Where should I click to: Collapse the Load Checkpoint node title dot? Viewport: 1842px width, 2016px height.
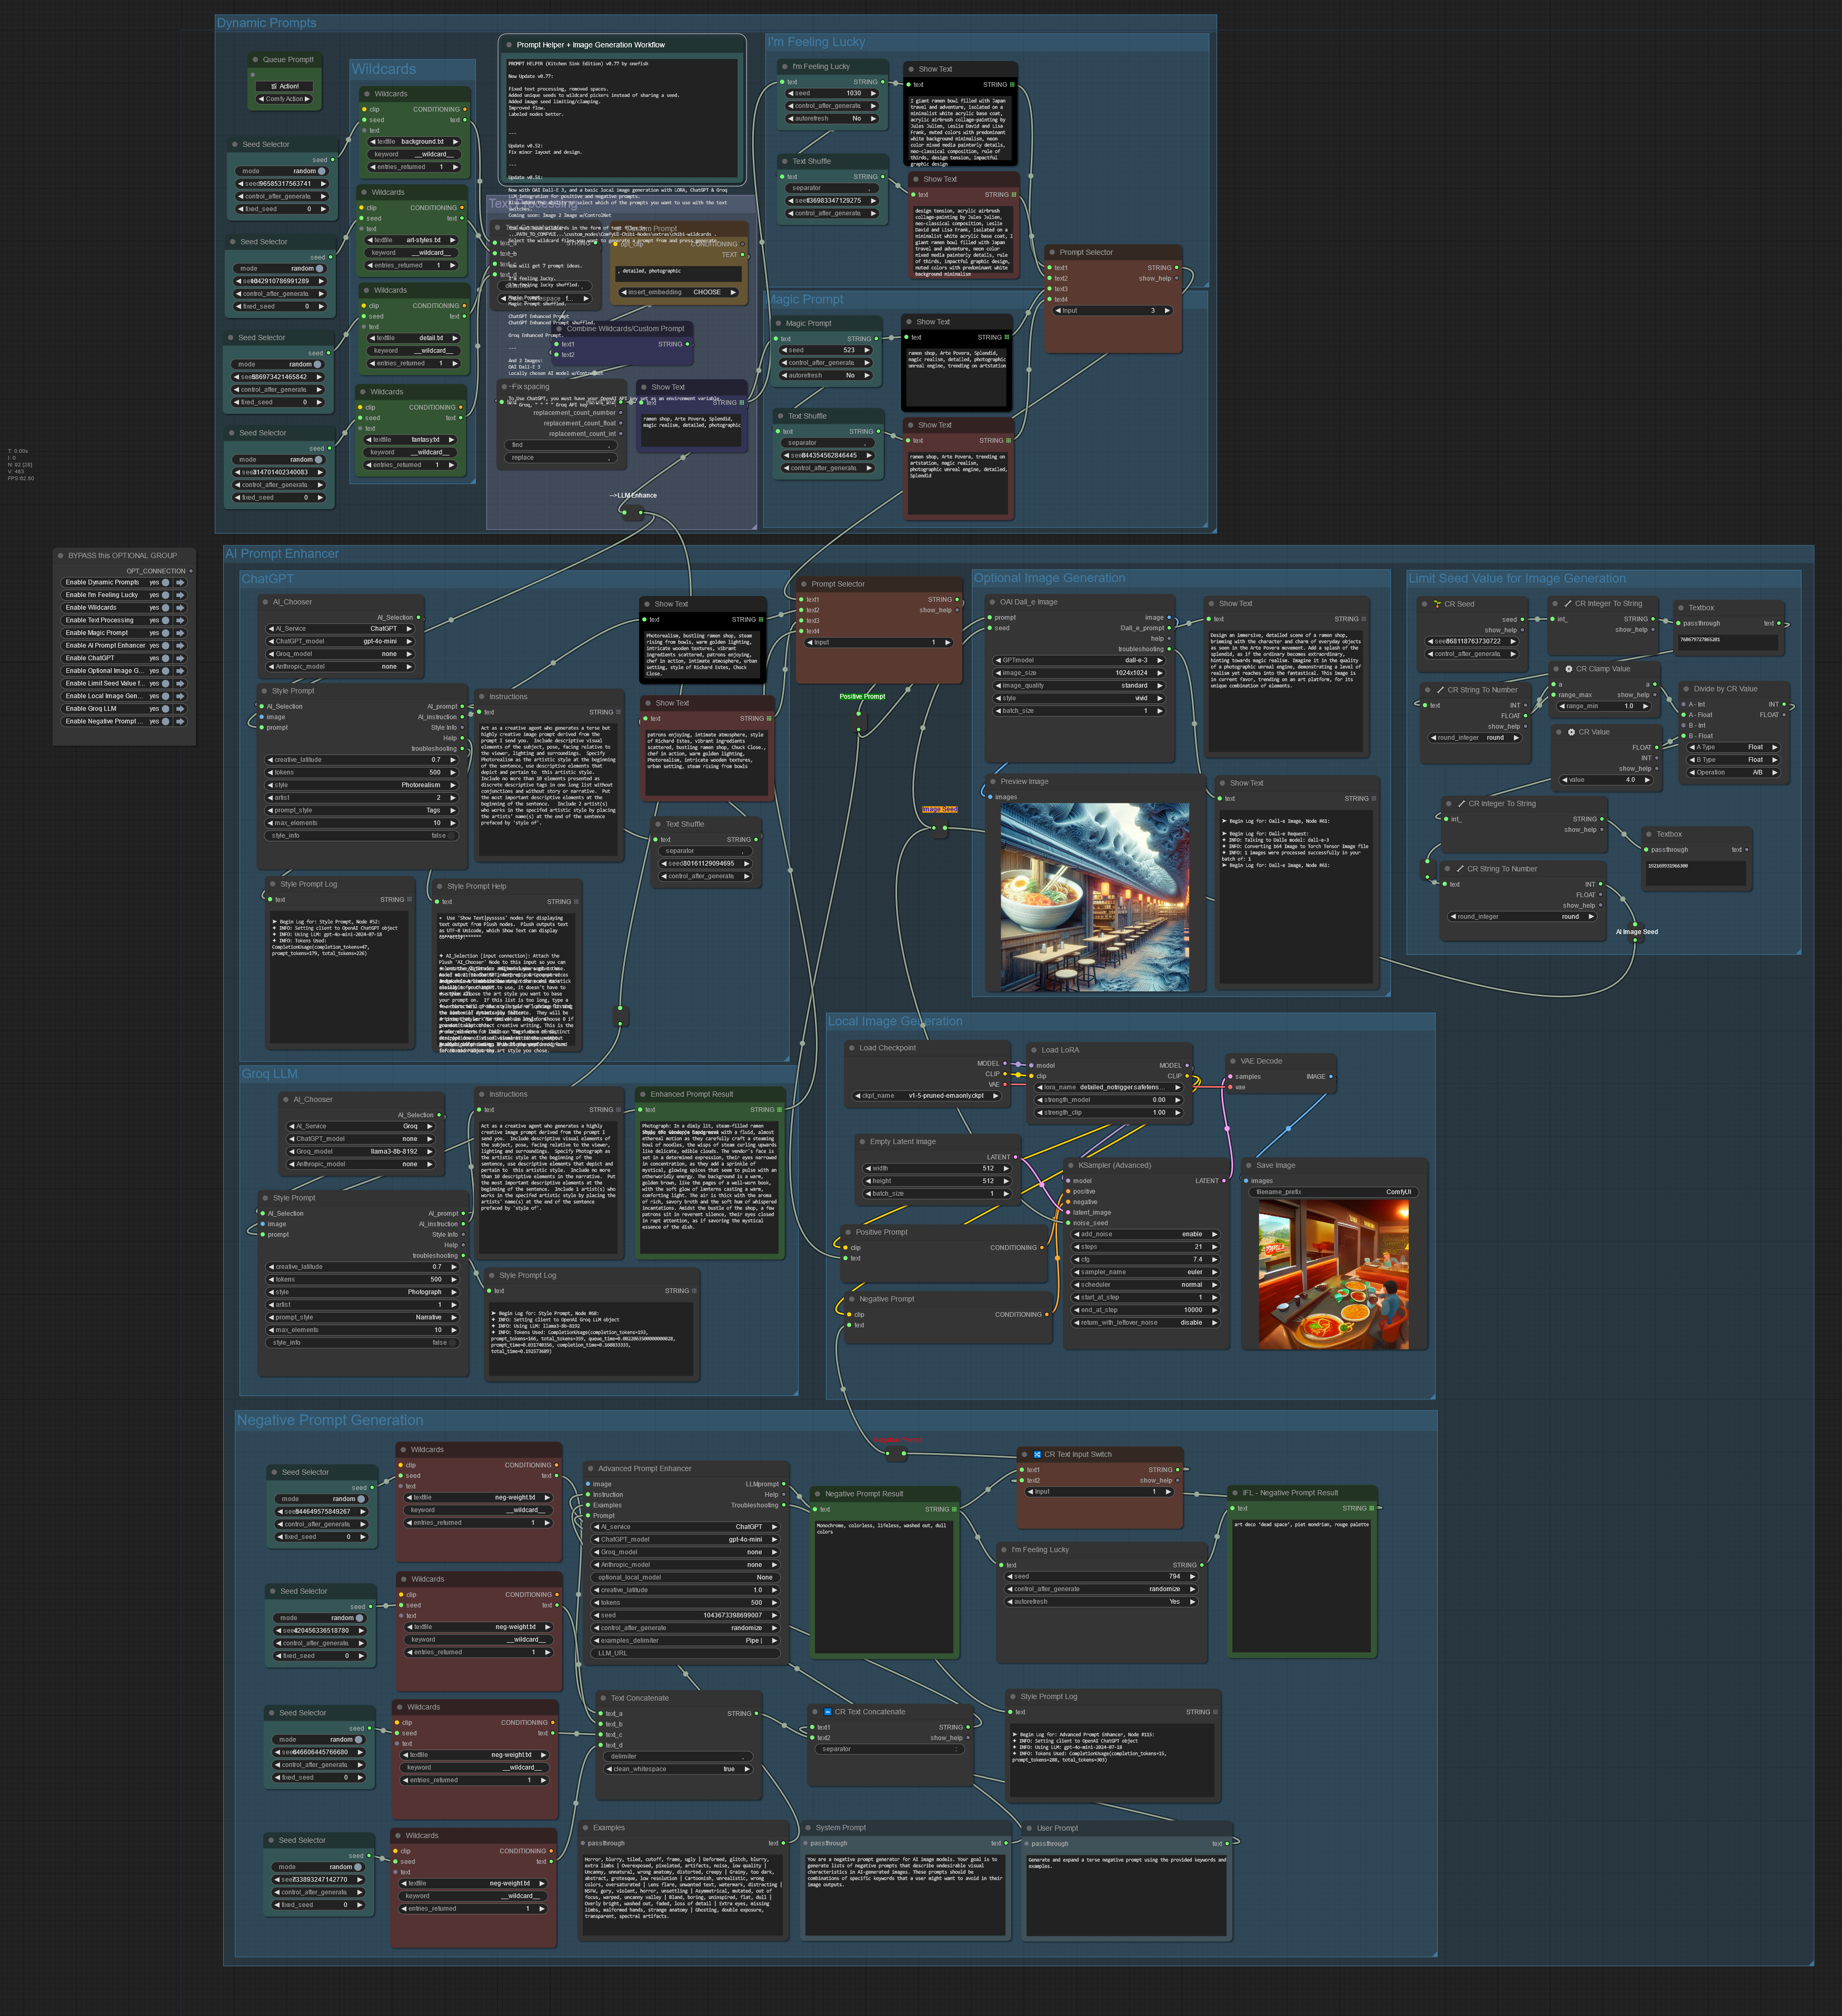click(x=851, y=1048)
